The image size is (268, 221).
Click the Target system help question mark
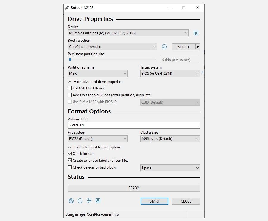coord(202,73)
